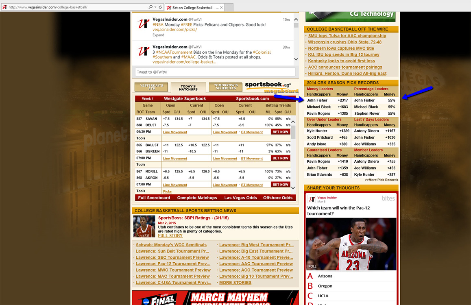Click More Pick Records link
This screenshot has width=471, height=305.
tap(381, 180)
